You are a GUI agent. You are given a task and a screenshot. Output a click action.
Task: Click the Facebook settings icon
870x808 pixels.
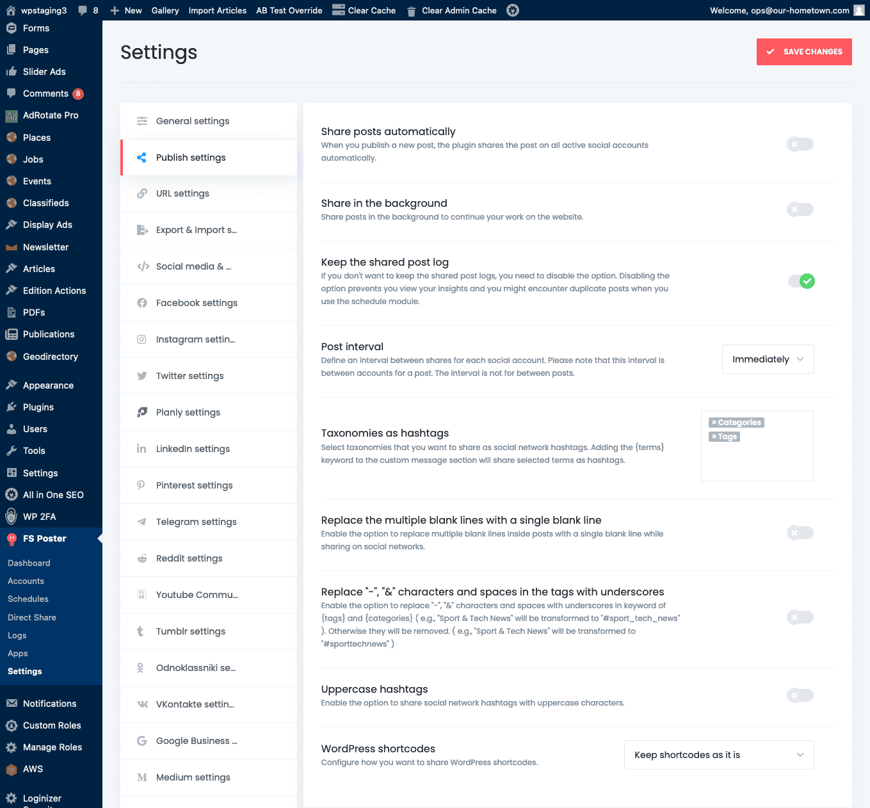[142, 303]
